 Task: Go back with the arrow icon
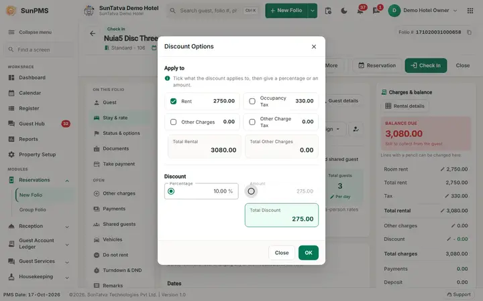pos(93,33)
